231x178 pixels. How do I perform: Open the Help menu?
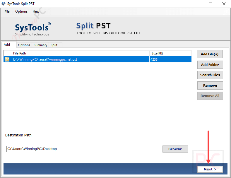point(36,11)
